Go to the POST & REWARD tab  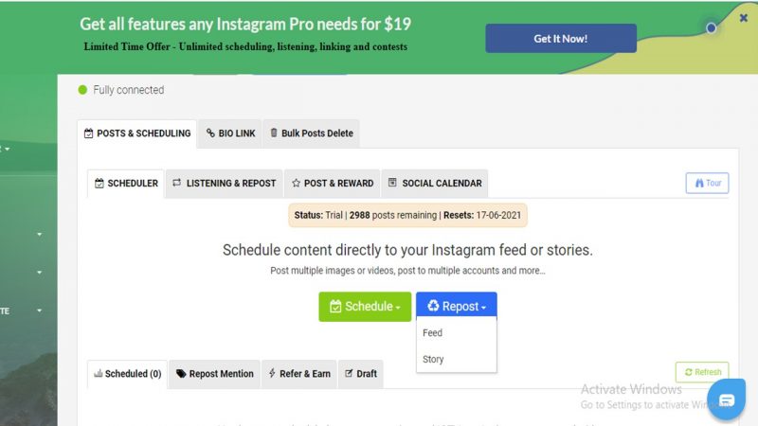coord(333,183)
